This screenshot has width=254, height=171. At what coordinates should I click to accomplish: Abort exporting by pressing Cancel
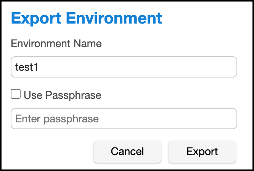tap(127, 152)
